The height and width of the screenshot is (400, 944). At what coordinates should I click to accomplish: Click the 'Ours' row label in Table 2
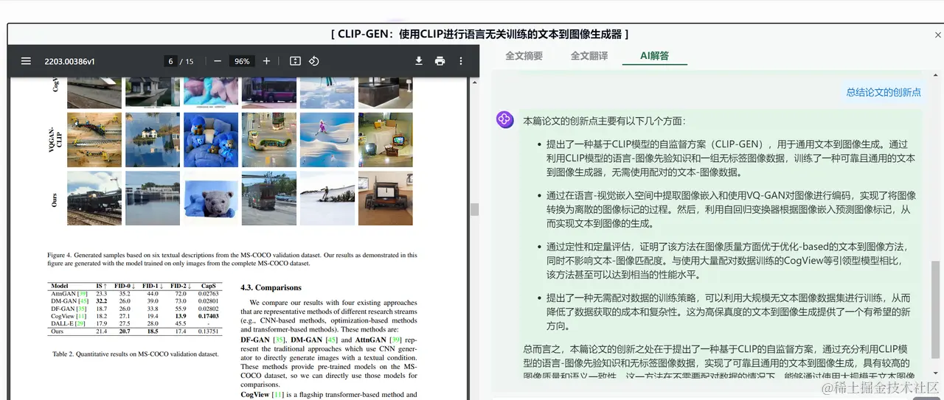(x=58, y=331)
